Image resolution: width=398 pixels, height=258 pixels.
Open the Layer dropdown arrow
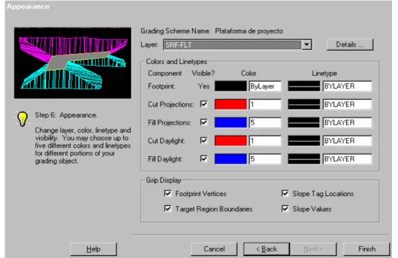tap(306, 45)
